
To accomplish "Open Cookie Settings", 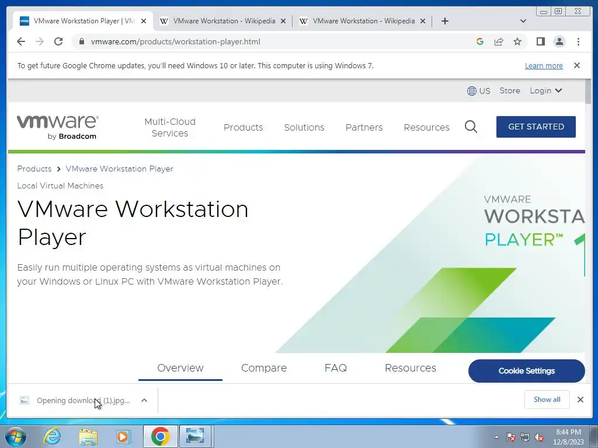I will pyautogui.click(x=526, y=370).
